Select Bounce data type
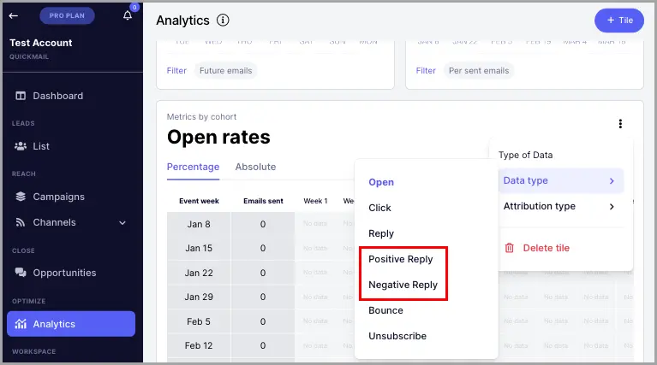The width and height of the screenshot is (657, 365). point(385,310)
